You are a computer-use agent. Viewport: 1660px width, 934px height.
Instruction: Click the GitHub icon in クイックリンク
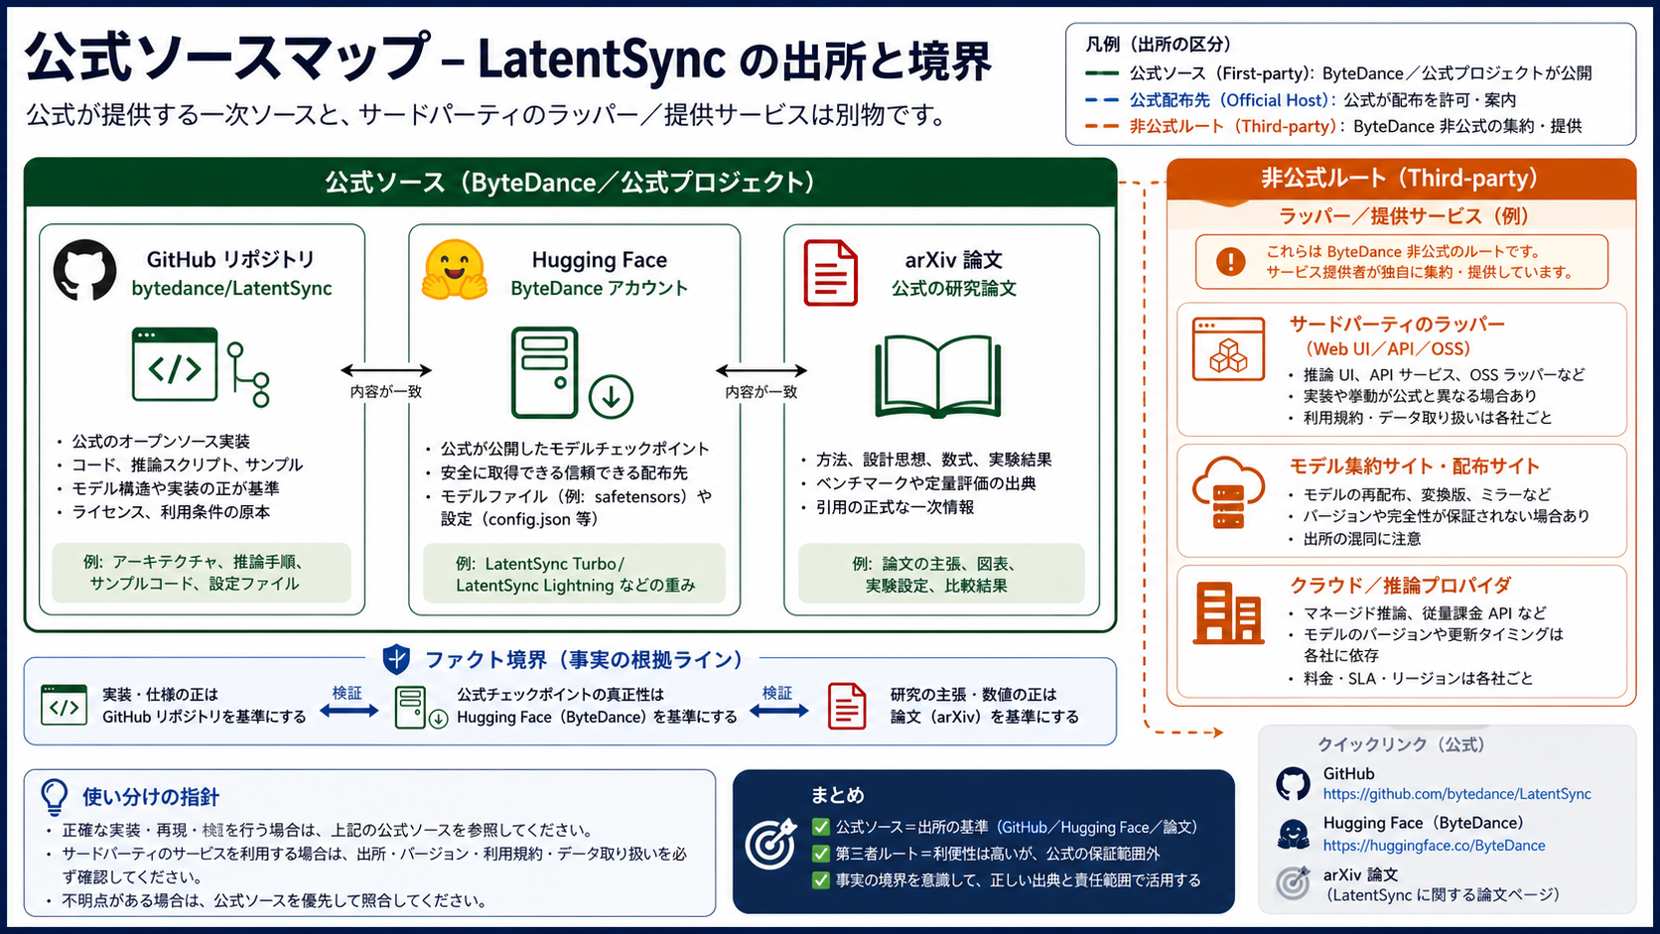click(1293, 784)
